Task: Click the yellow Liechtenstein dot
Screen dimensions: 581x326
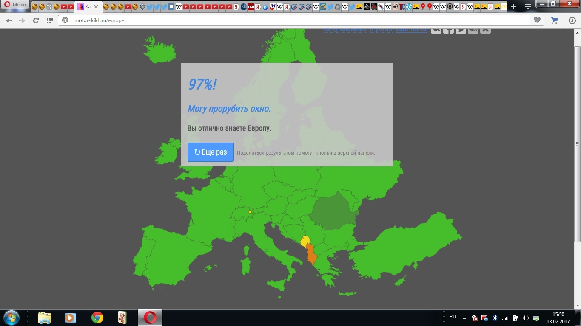Action: click(250, 212)
